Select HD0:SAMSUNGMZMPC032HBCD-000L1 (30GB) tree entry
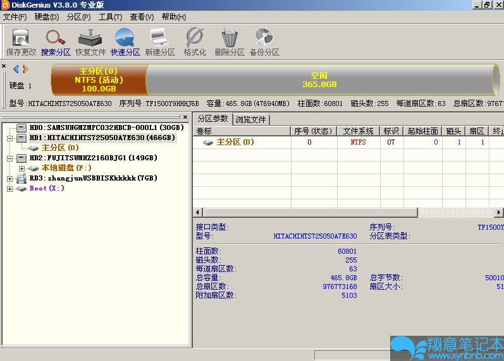 tap(107, 127)
